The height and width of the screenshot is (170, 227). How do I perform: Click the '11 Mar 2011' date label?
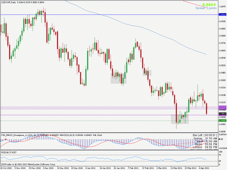176,168
